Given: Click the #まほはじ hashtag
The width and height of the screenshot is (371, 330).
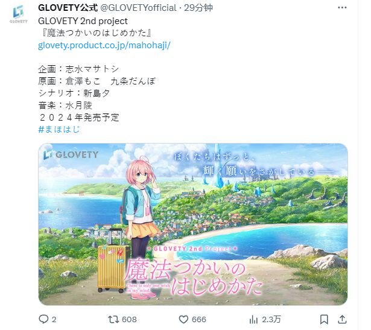Looking at the screenshot, I should click(59, 129).
